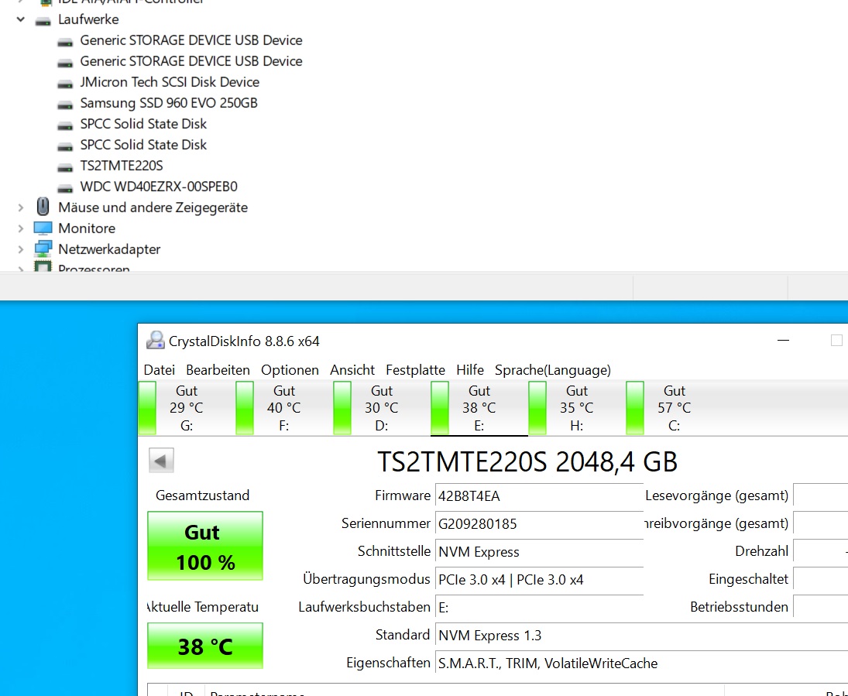Viewport: 848px width, 696px height.
Task: Open the Sprache(Language) menu
Action: (553, 370)
